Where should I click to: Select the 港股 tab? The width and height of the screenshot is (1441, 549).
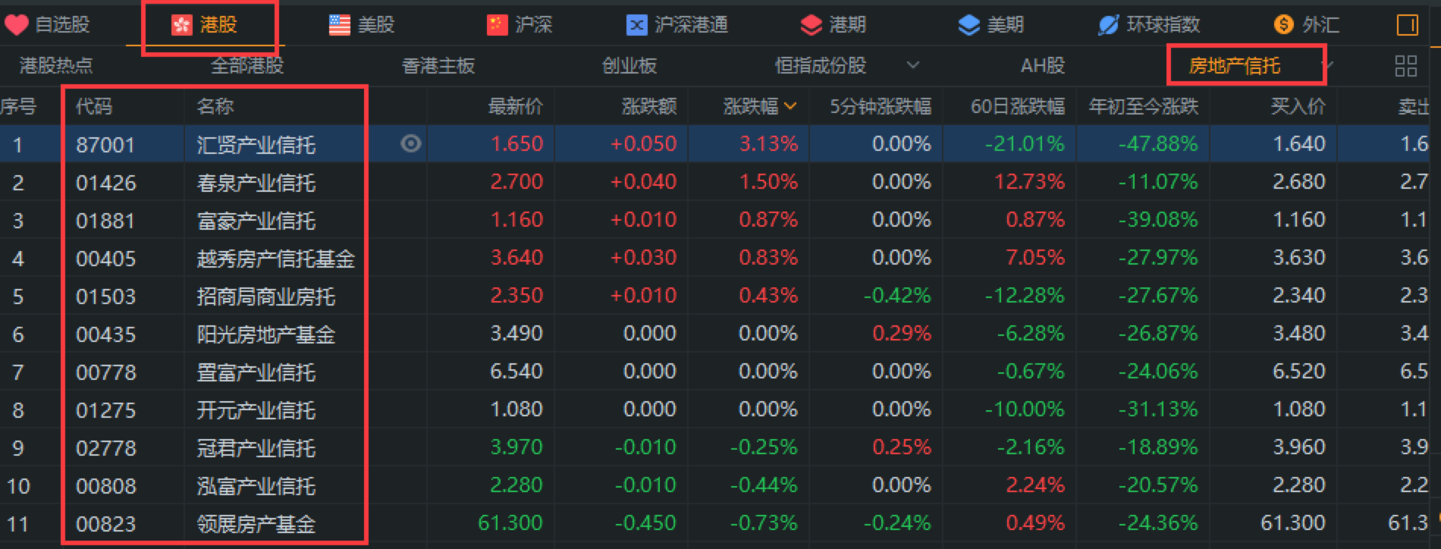click(x=218, y=26)
